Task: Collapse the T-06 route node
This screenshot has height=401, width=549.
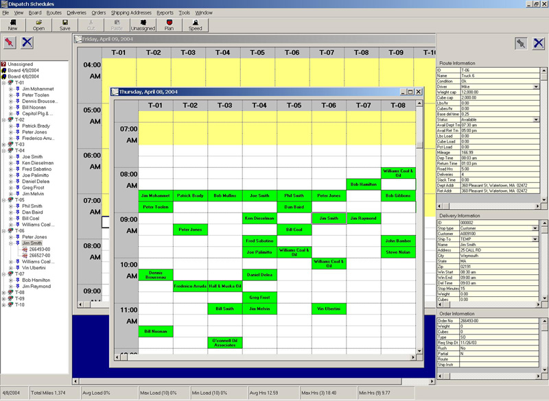Action: (4, 231)
